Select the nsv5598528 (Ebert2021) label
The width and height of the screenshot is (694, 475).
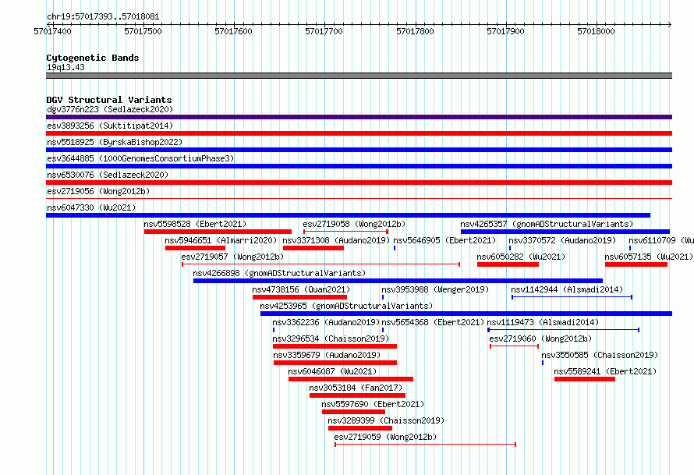coord(195,224)
